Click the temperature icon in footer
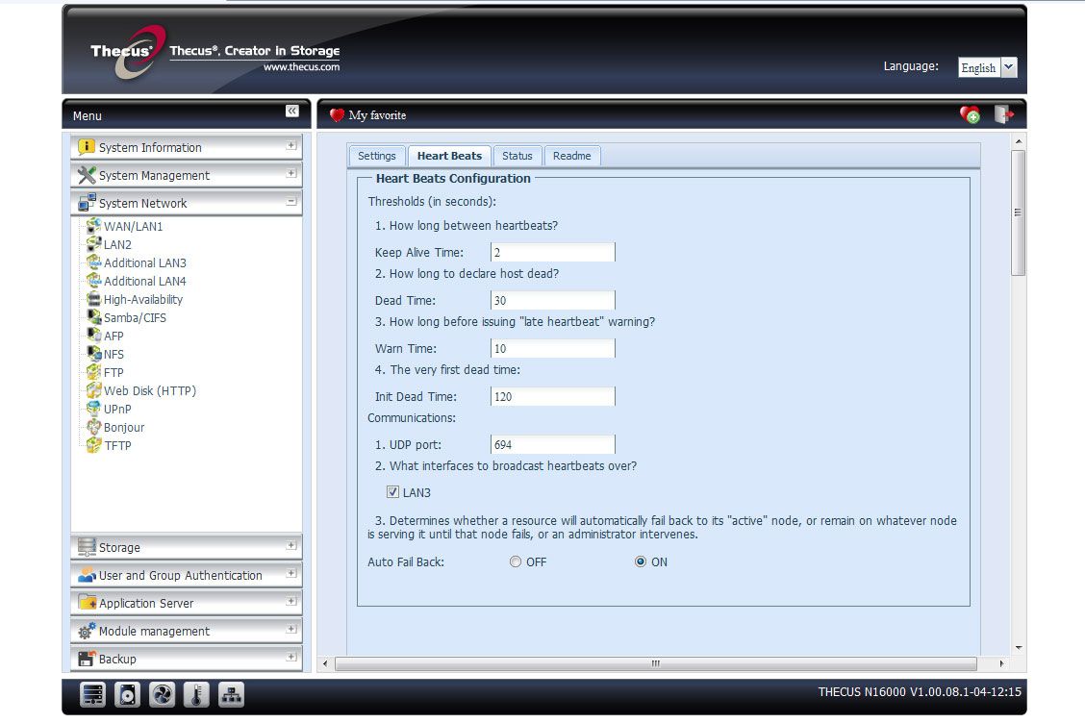Image resolution: width=1085 pixels, height=723 pixels. pyautogui.click(x=196, y=694)
